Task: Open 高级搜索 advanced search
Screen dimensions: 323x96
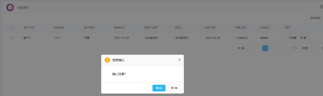Action: point(315,18)
